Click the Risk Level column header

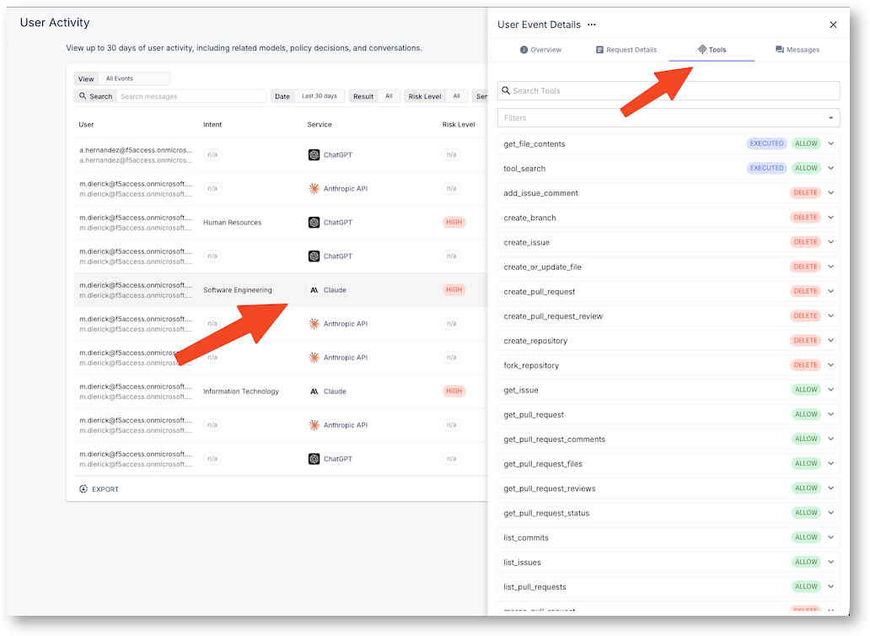pyautogui.click(x=459, y=124)
